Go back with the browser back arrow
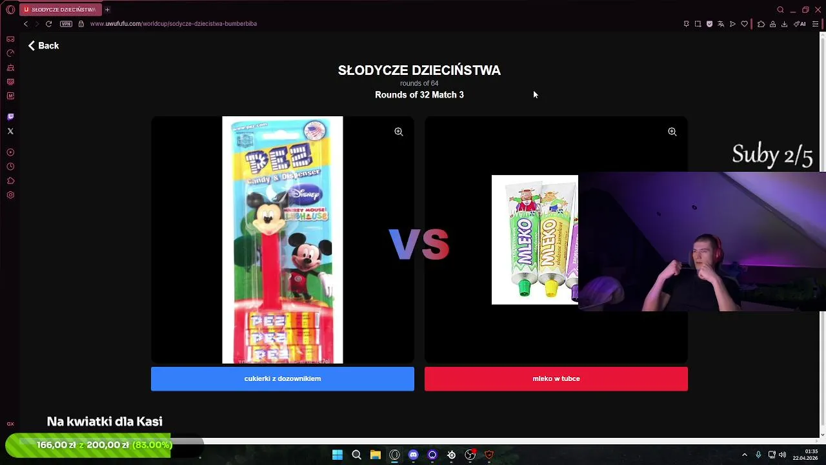The height and width of the screenshot is (465, 826). (x=26, y=24)
